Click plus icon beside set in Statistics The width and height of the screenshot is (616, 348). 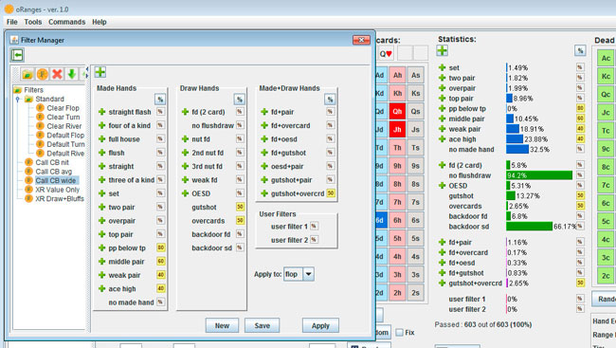click(x=442, y=67)
